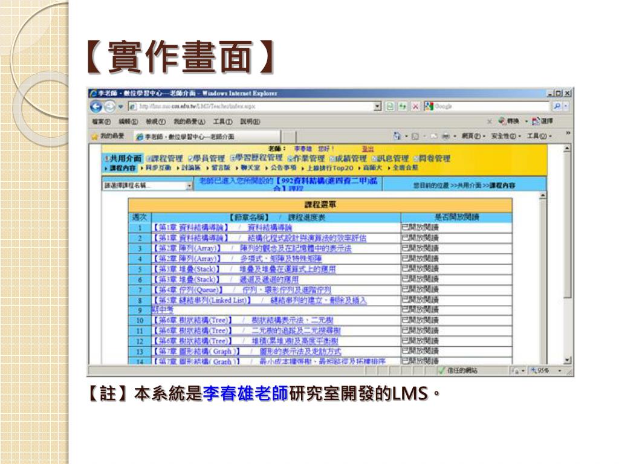Screen dimensions: 619x464
Task: Open a new blank tab button
Action: [x=288, y=137]
